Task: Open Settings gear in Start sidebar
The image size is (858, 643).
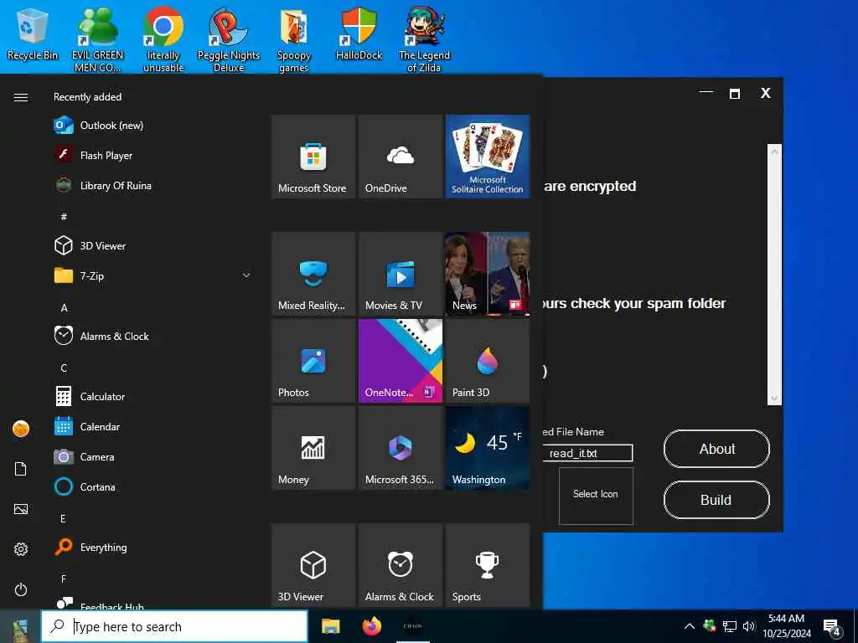Action: point(21,549)
